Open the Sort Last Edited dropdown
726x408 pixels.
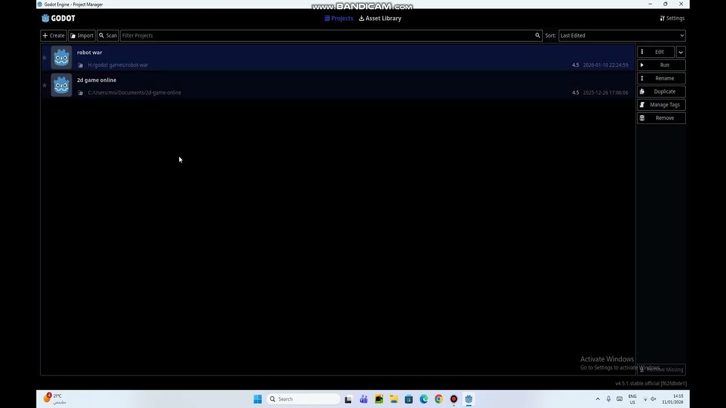(622, 36)
